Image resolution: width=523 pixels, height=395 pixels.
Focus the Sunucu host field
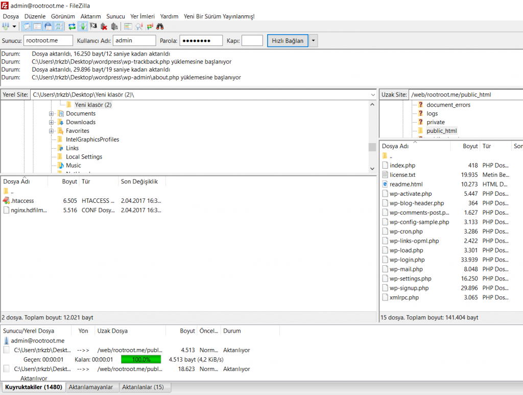click(48, 40)
